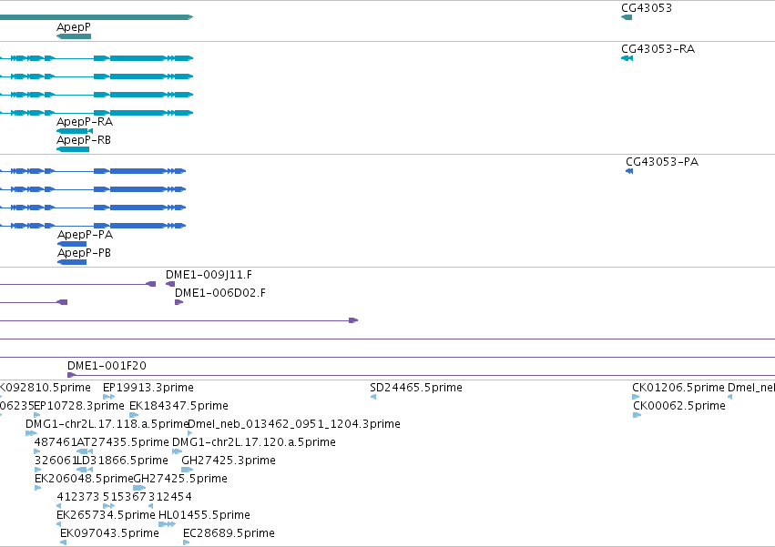The image size is (775, 547).
Task: Select the CG43053 gene label
Action: 646,8
